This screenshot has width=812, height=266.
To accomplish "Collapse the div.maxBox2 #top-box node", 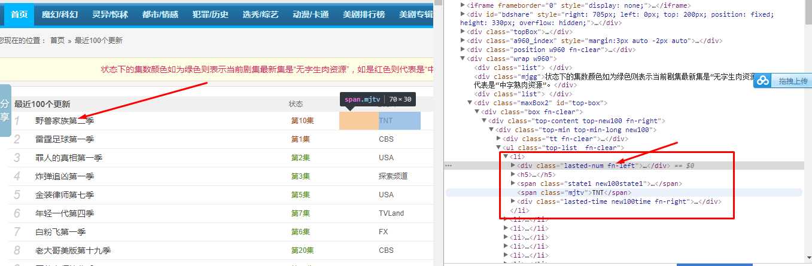I will click(470, 103).
